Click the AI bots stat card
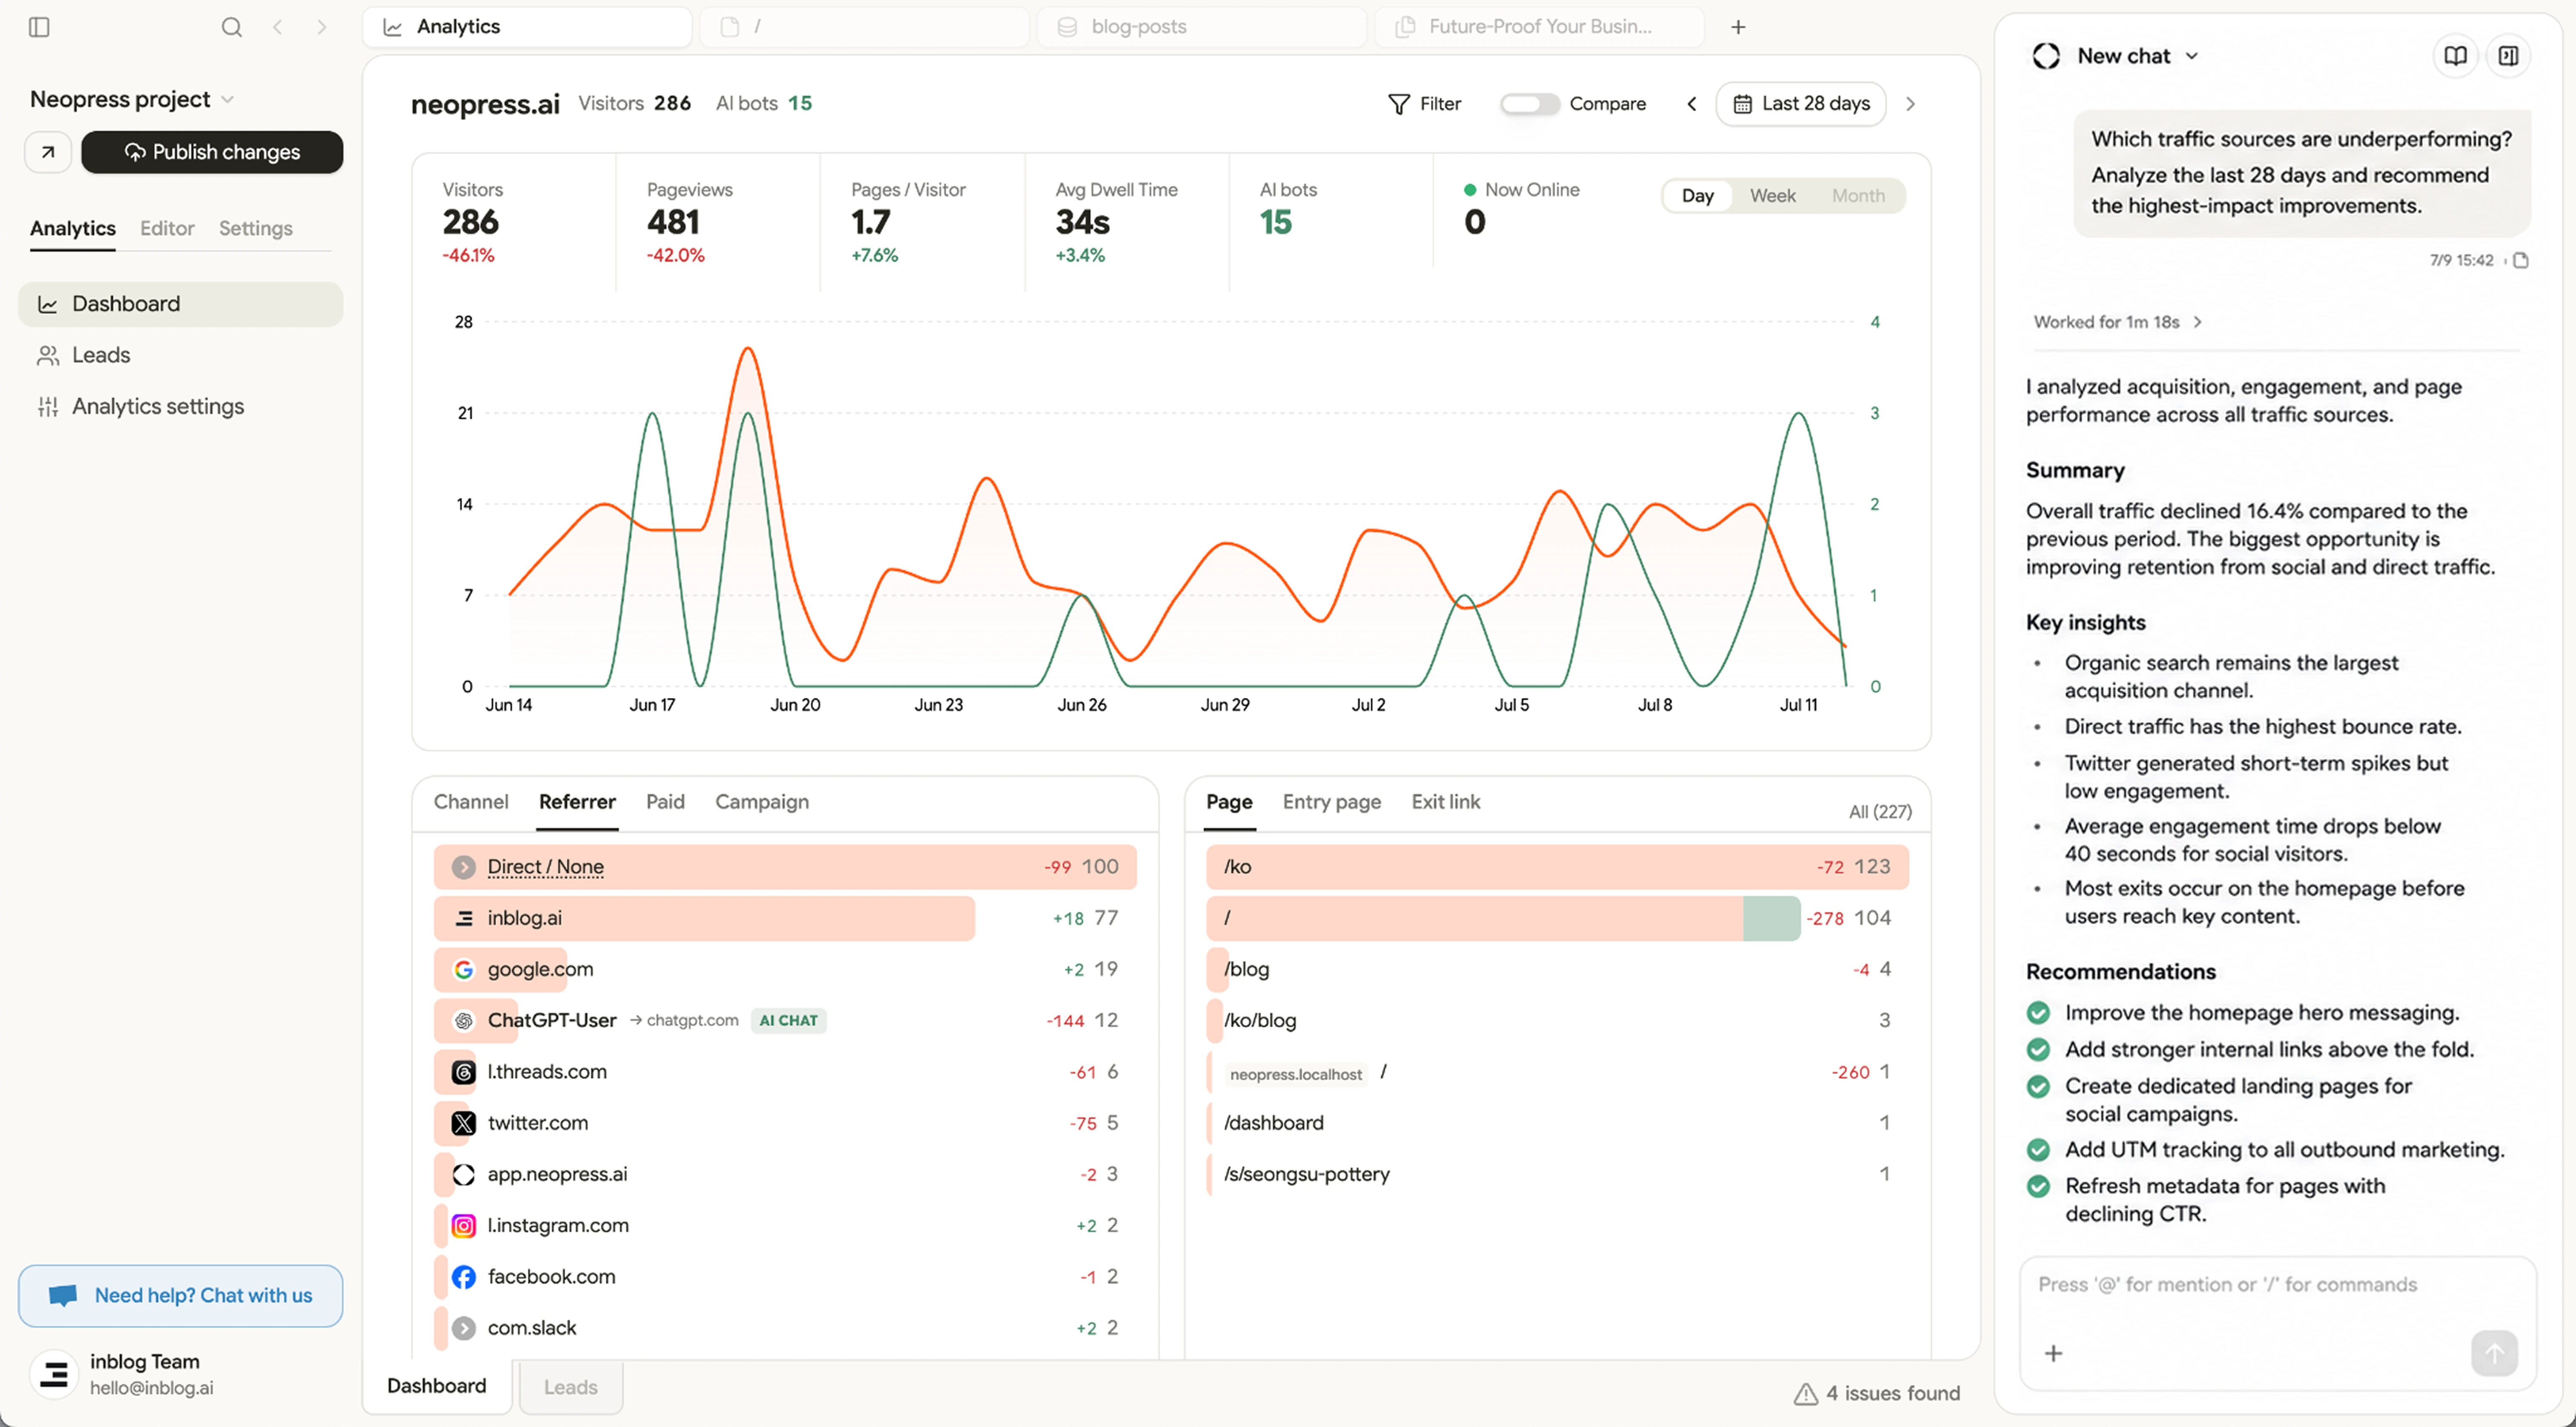Image resolution: width=2576 pixels, height=1427 pixels. [1331, 223]
